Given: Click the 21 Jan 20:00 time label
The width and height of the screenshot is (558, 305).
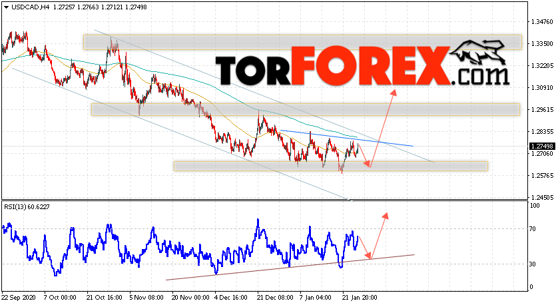Looking at the screenshot, I should [x=360, y=297].
